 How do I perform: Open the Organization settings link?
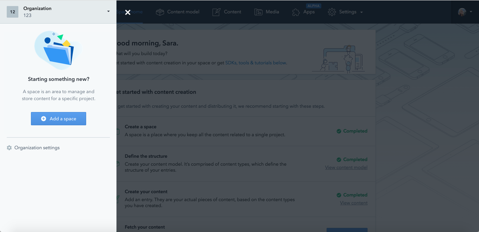(x=37, y=148)
